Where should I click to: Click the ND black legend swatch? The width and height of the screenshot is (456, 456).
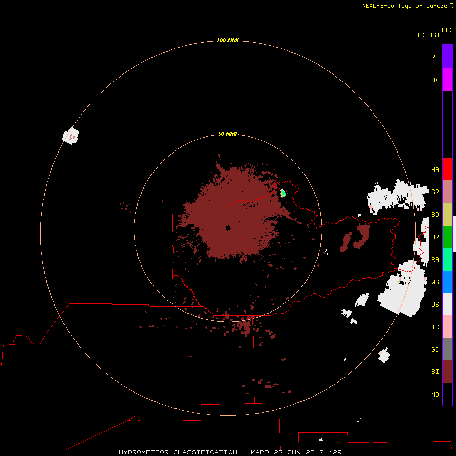point(447,394)
